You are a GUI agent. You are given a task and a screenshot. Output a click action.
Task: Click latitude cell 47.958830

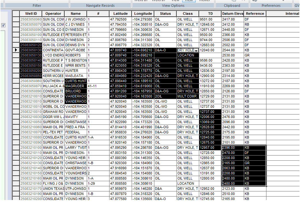pyautogui.click(x=120, y=132)
